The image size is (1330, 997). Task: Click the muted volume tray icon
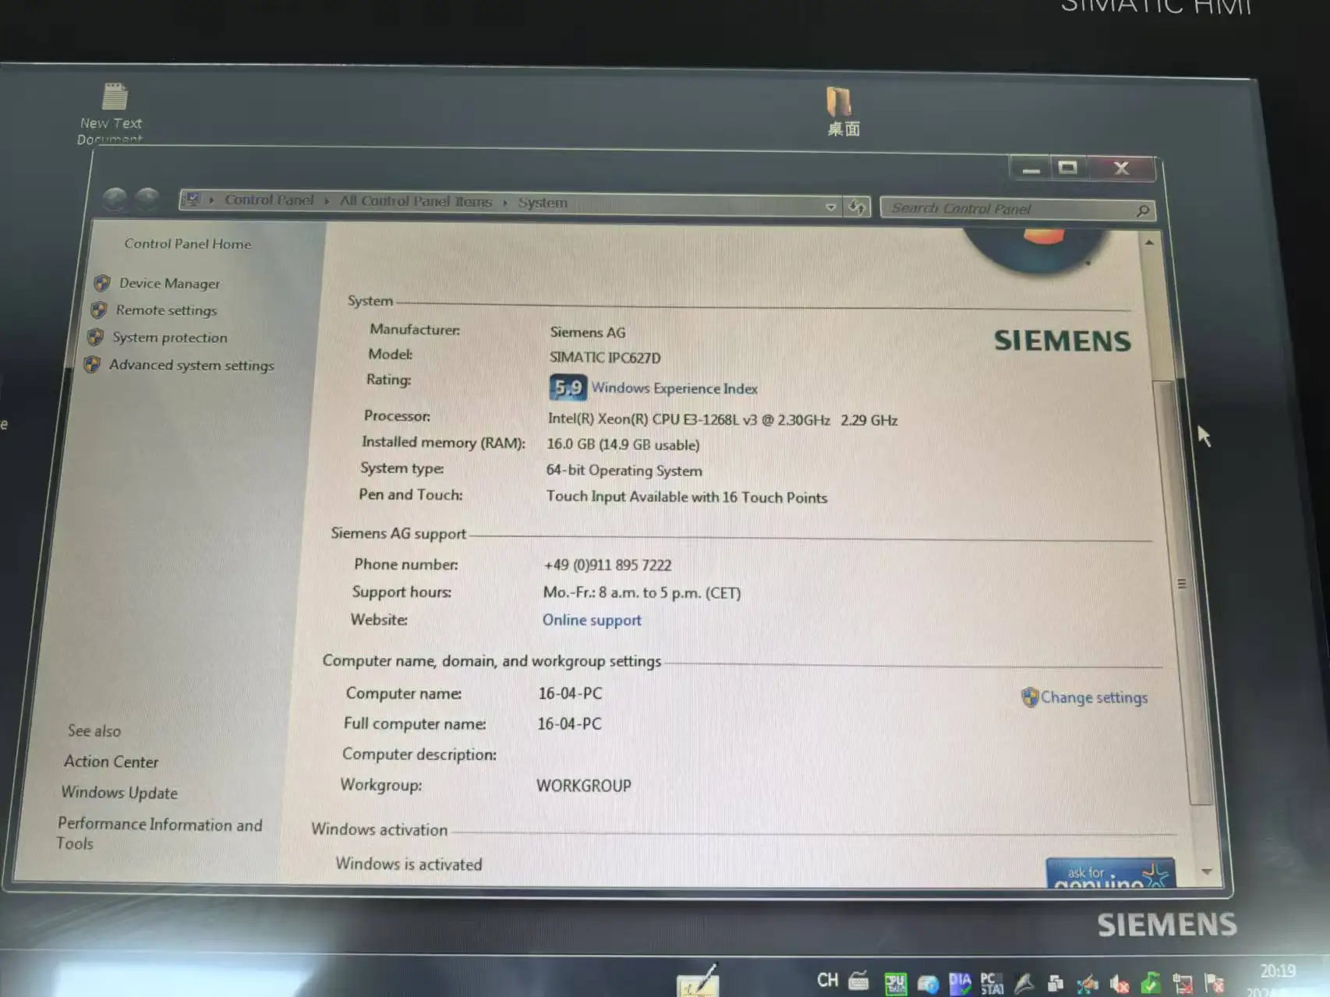pyautogui.click(x=1120, y=985)
